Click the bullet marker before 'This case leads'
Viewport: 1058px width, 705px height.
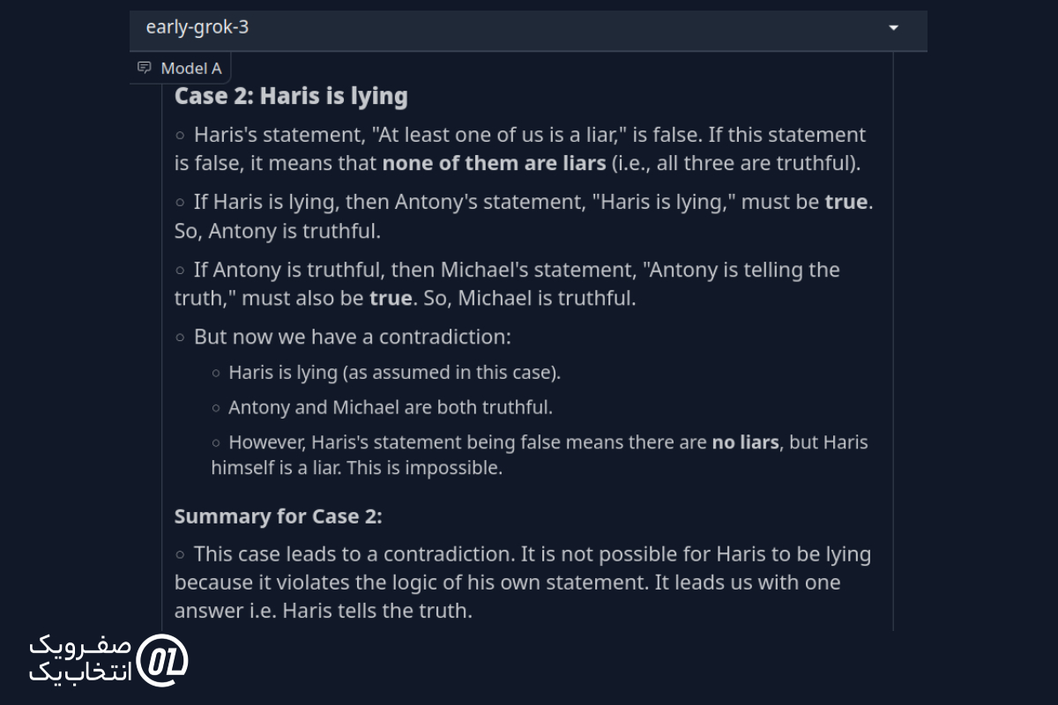point(180,555)
